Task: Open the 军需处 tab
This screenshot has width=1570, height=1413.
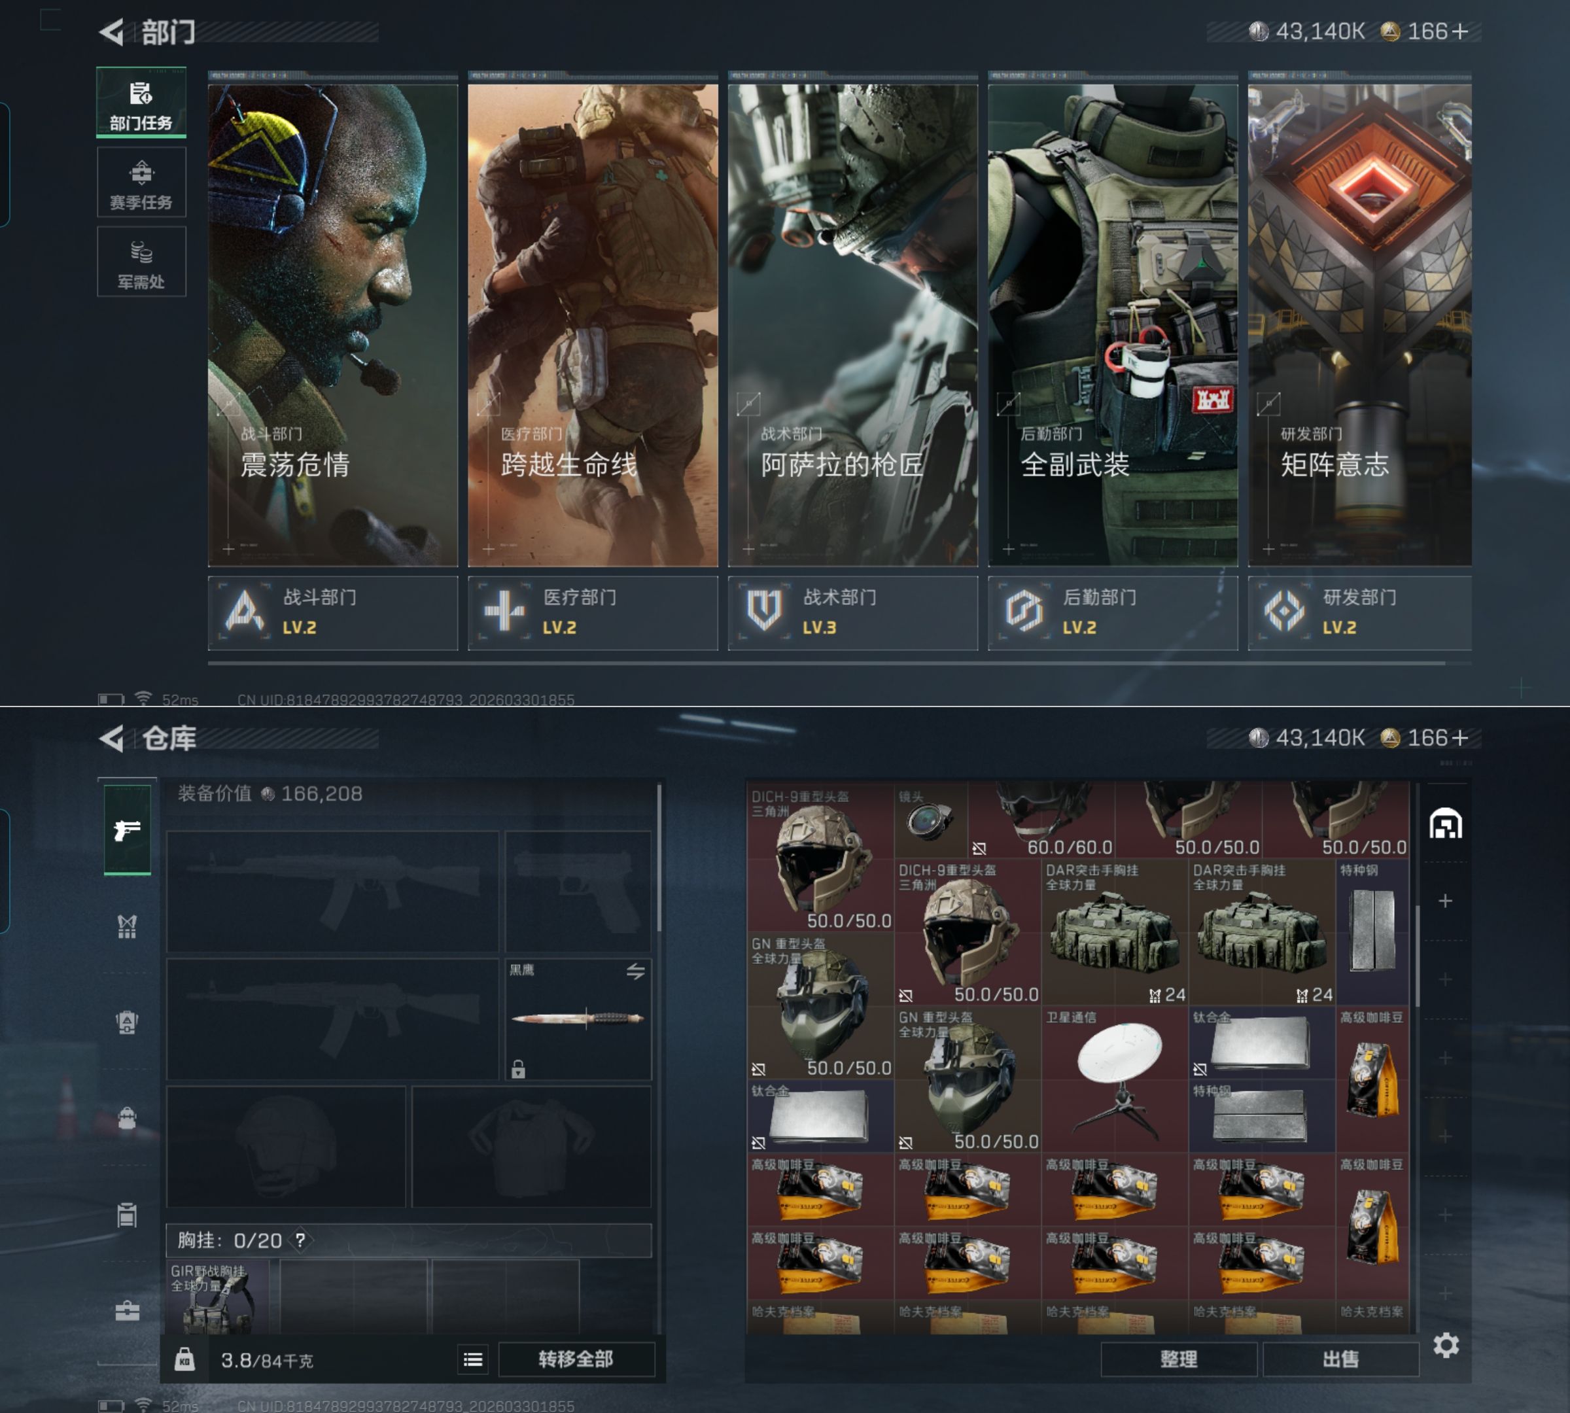Action: (141, 262)
